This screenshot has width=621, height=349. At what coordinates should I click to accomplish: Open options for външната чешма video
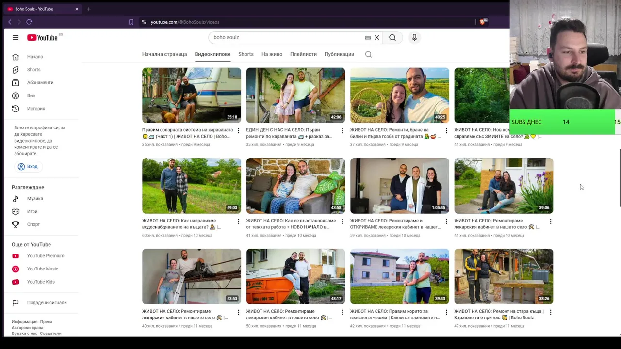446,312
